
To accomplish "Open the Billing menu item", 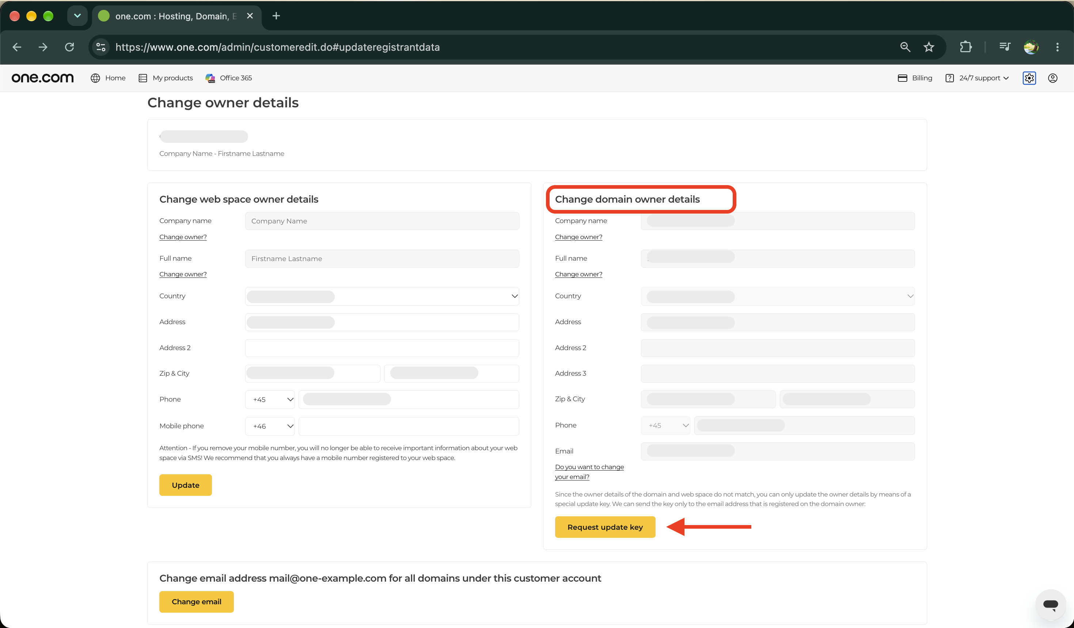I will pyautogui.click(x=915, y=78).
